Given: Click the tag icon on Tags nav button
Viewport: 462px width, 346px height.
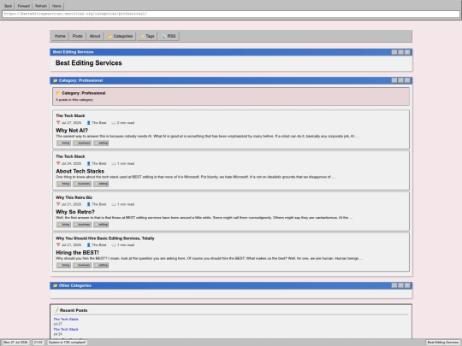Looking at the screenshot, I should click(x=142, y=36).
